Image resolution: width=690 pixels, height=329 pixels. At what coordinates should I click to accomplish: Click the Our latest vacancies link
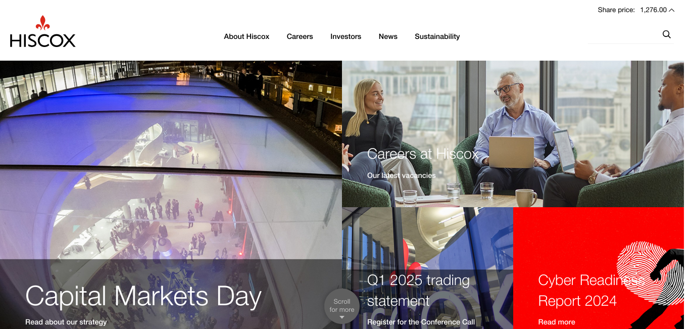pyautogui.click(x=401, y=175)
